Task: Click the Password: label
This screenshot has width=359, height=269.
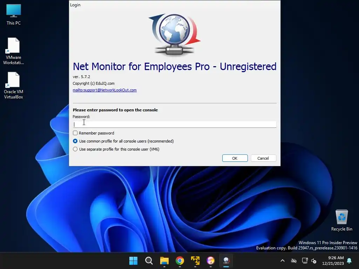Action: click(81, 117)
